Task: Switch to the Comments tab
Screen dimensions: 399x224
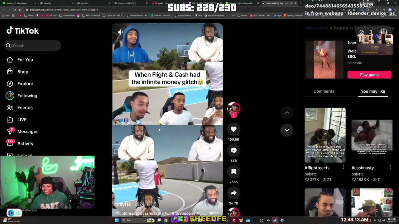Action: click(324, 91)
